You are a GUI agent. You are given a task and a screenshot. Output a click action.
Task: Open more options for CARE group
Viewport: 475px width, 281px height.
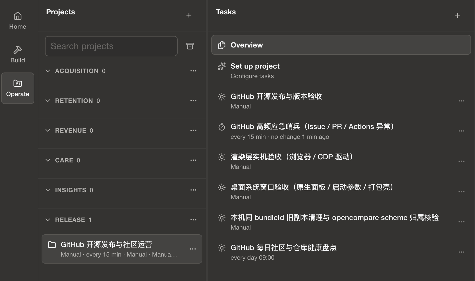tap(193, 160)
